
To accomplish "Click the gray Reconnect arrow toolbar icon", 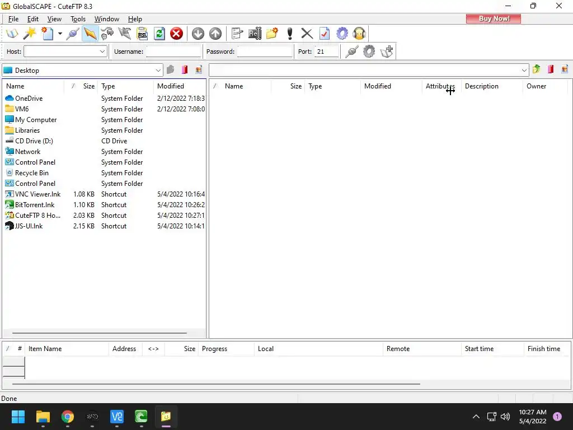I will (x=125, y=34).
